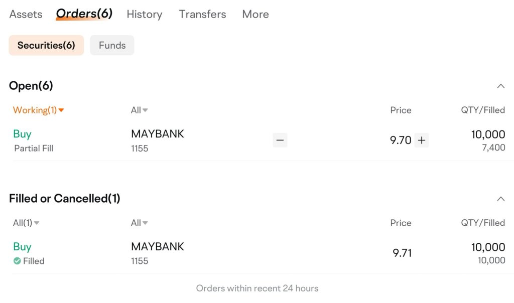
Task: Open the Transfers tab
Action: 203,14
